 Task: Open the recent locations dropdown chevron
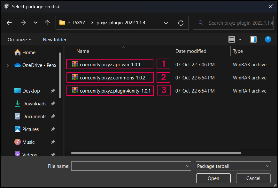[x=35, y=23]
